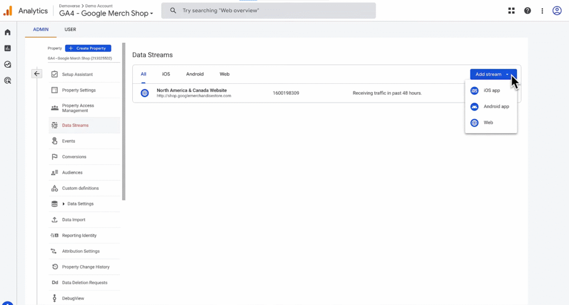Image resolution: width=569 pixels, height=305 pixels.
Task: Click the Events touch icon
Action: pos(54,141)
